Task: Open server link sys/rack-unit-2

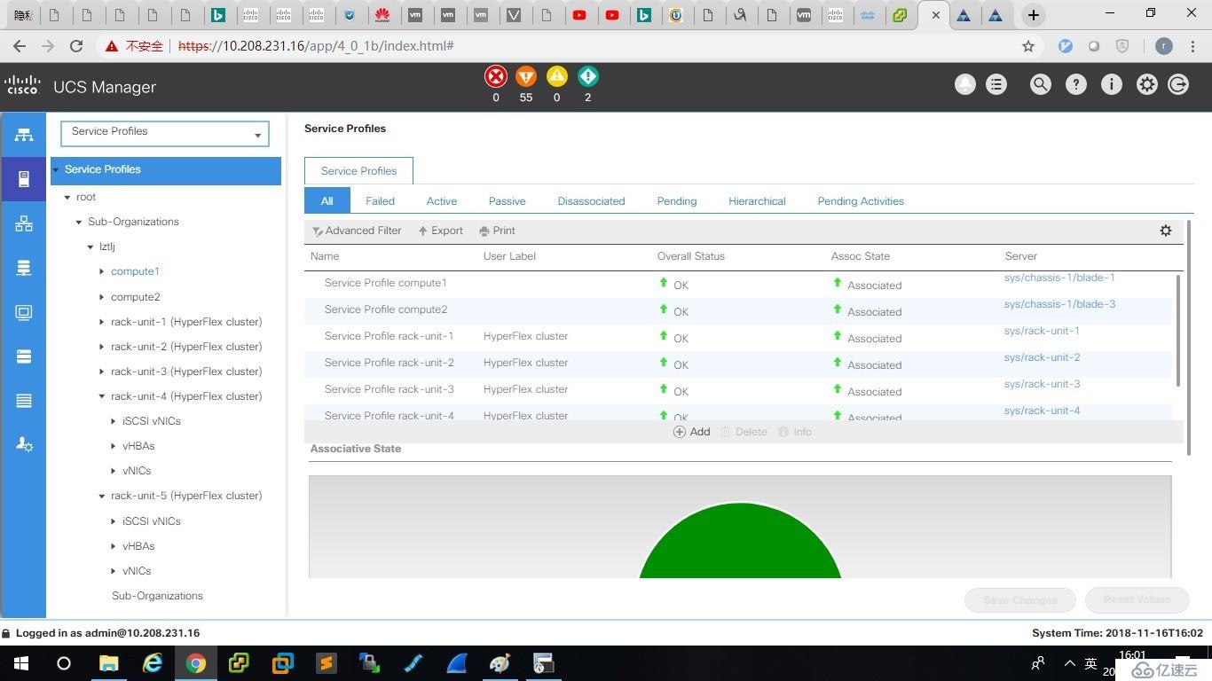Action: click(x=1042, y=357)
